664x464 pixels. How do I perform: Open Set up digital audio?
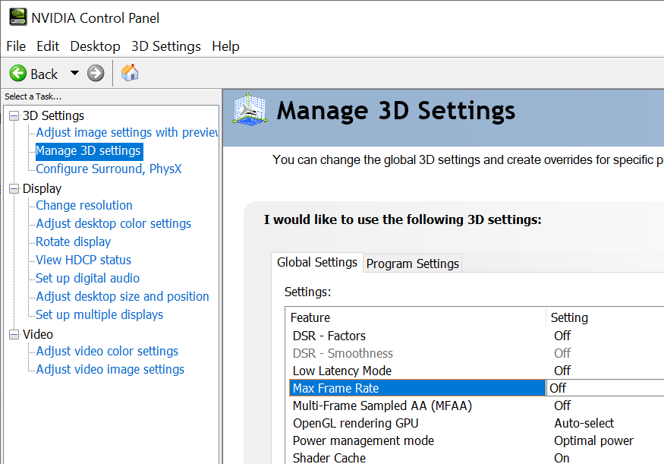coord(88,279)
